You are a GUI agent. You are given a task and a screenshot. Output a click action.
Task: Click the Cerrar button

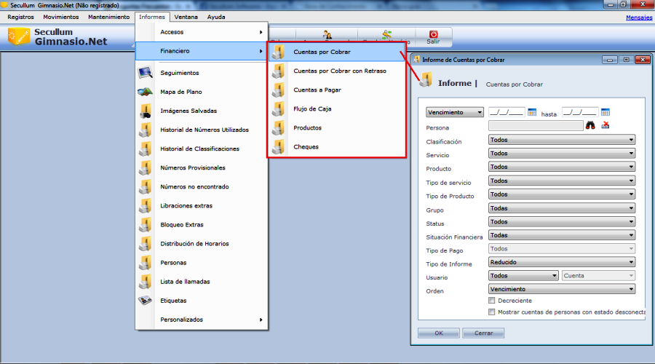coord(483,333)
